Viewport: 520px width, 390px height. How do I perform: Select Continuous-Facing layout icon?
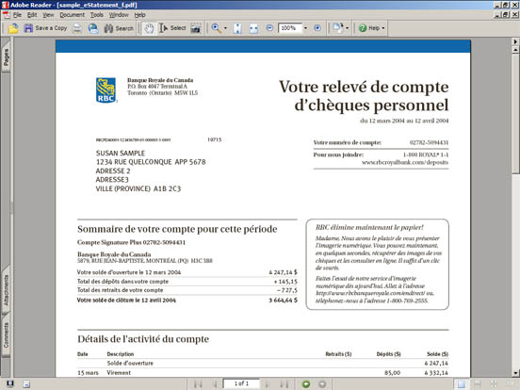pyautogui.click(x=494, y=384)
